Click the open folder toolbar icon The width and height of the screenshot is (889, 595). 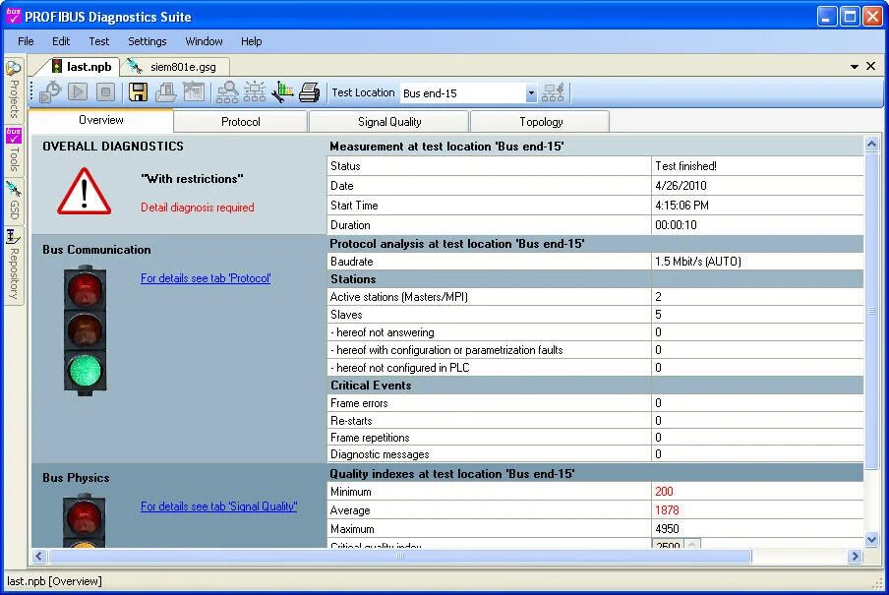(165, 91)
